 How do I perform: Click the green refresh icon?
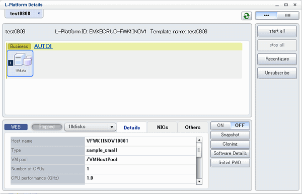click(x=247, y=16)
